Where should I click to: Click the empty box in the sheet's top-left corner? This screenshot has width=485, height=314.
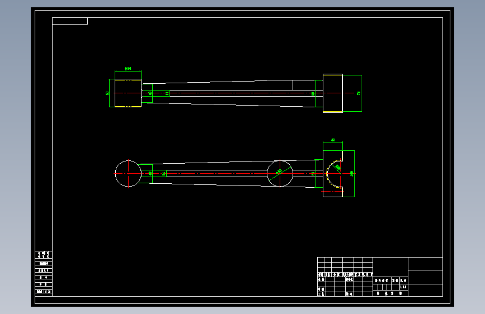tap(70, 21)
